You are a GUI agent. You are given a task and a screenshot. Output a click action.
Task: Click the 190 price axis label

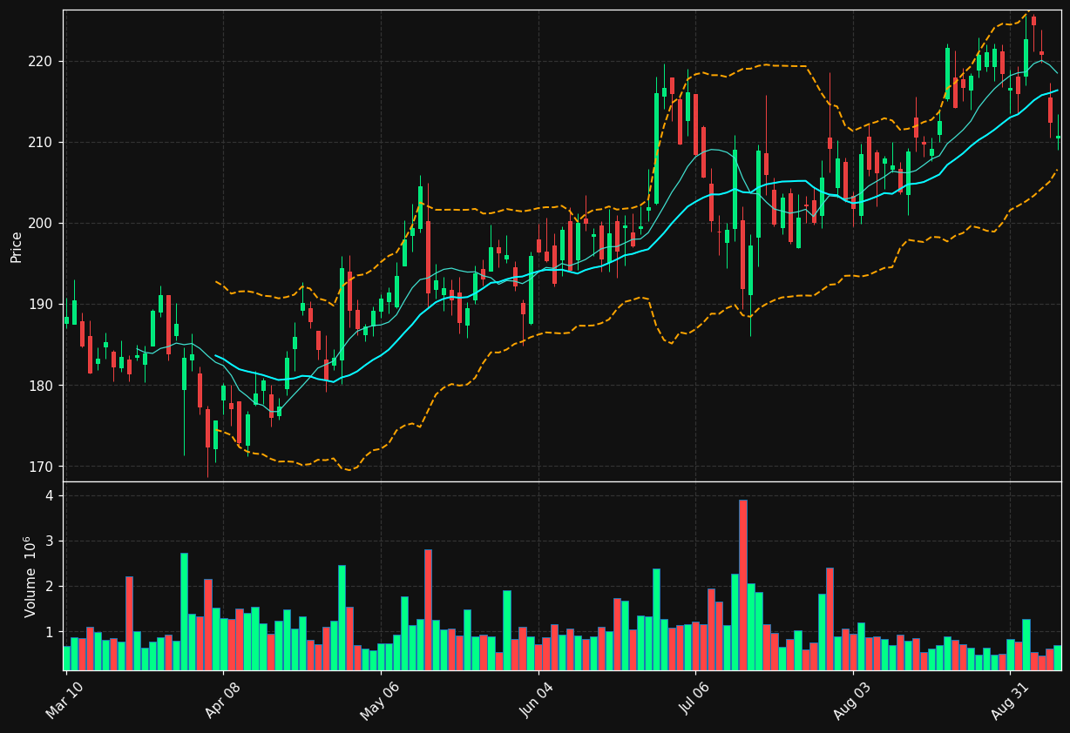pos(41,304)
